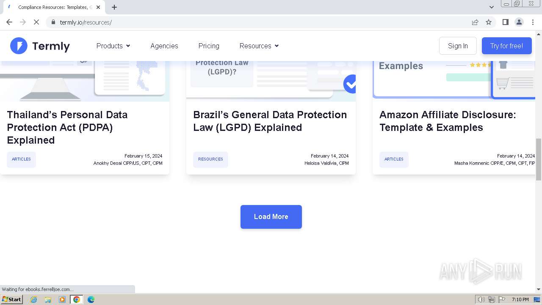The height and width of the screenshot is (305, 542).
Task: Click the volume speaker tray icon
Action: (x=481, y=299)
